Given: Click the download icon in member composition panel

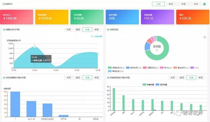Looking at the screenshot, I should 205,37.
